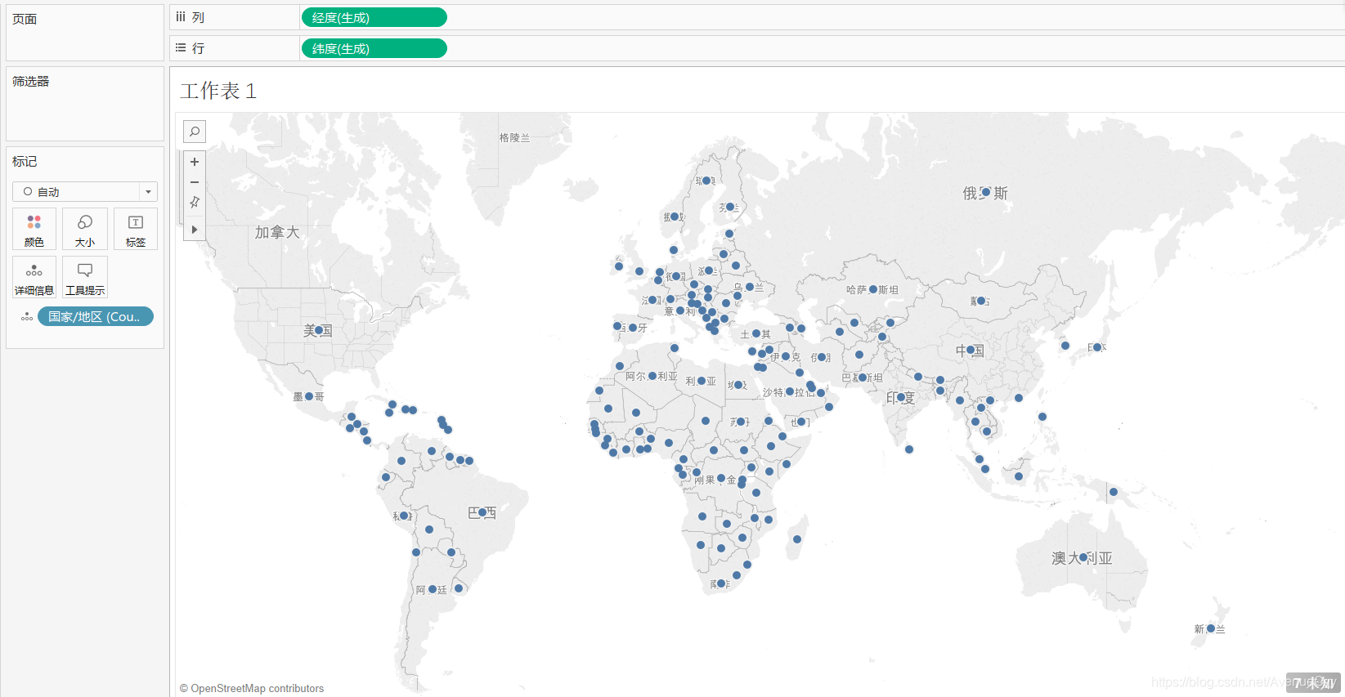Reset map view with pin icon
Image resolution: width=1345 pixels, height=697 pixels.
[195, 203]
